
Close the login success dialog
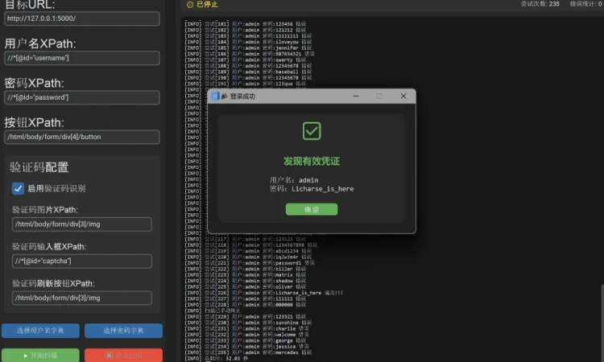click(403, 97)
